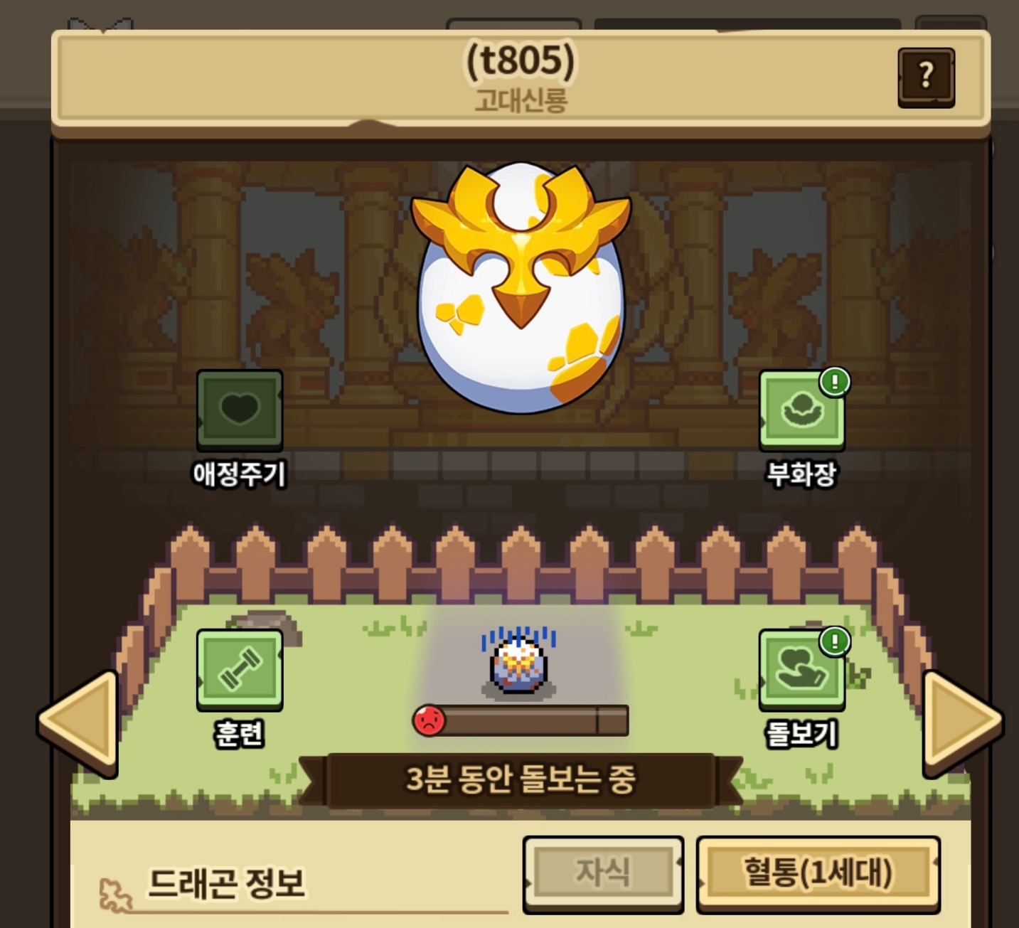Tap the 돌보기 care icon
The height and width of the screenshot is (928, 1019).
(802, 670)
